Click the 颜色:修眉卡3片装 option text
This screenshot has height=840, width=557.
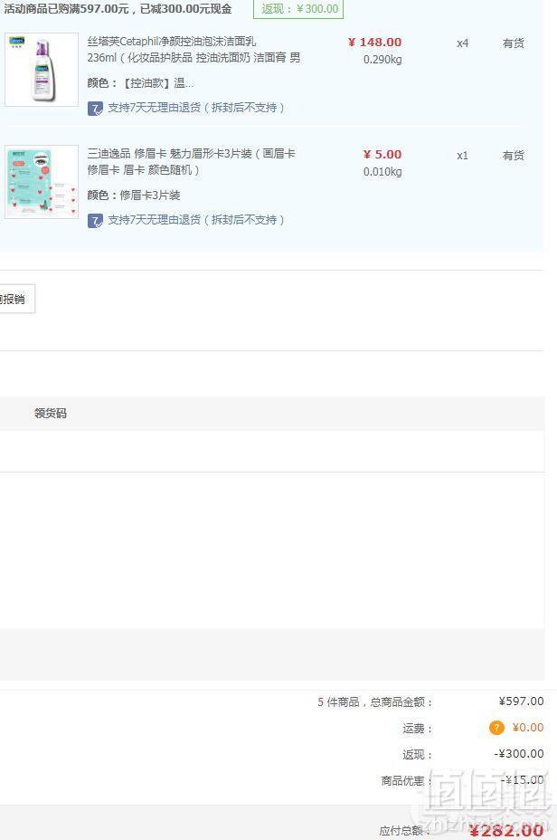[134, 195]
